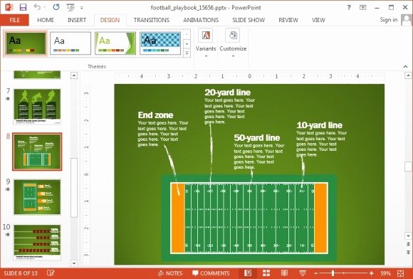
Task: Go to next slide double-arrow button
Action: (x=408, y=253)
